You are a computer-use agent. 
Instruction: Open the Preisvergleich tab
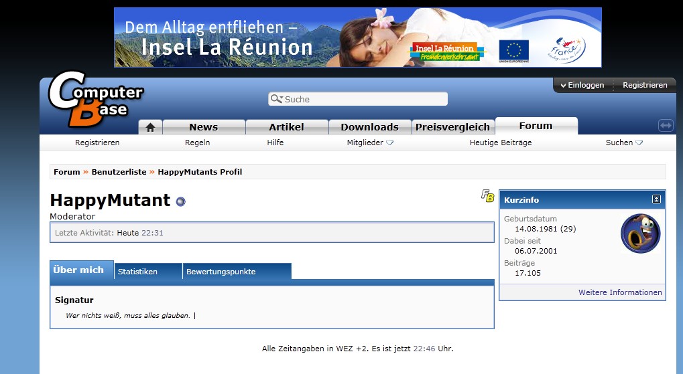tap(453, 127)
